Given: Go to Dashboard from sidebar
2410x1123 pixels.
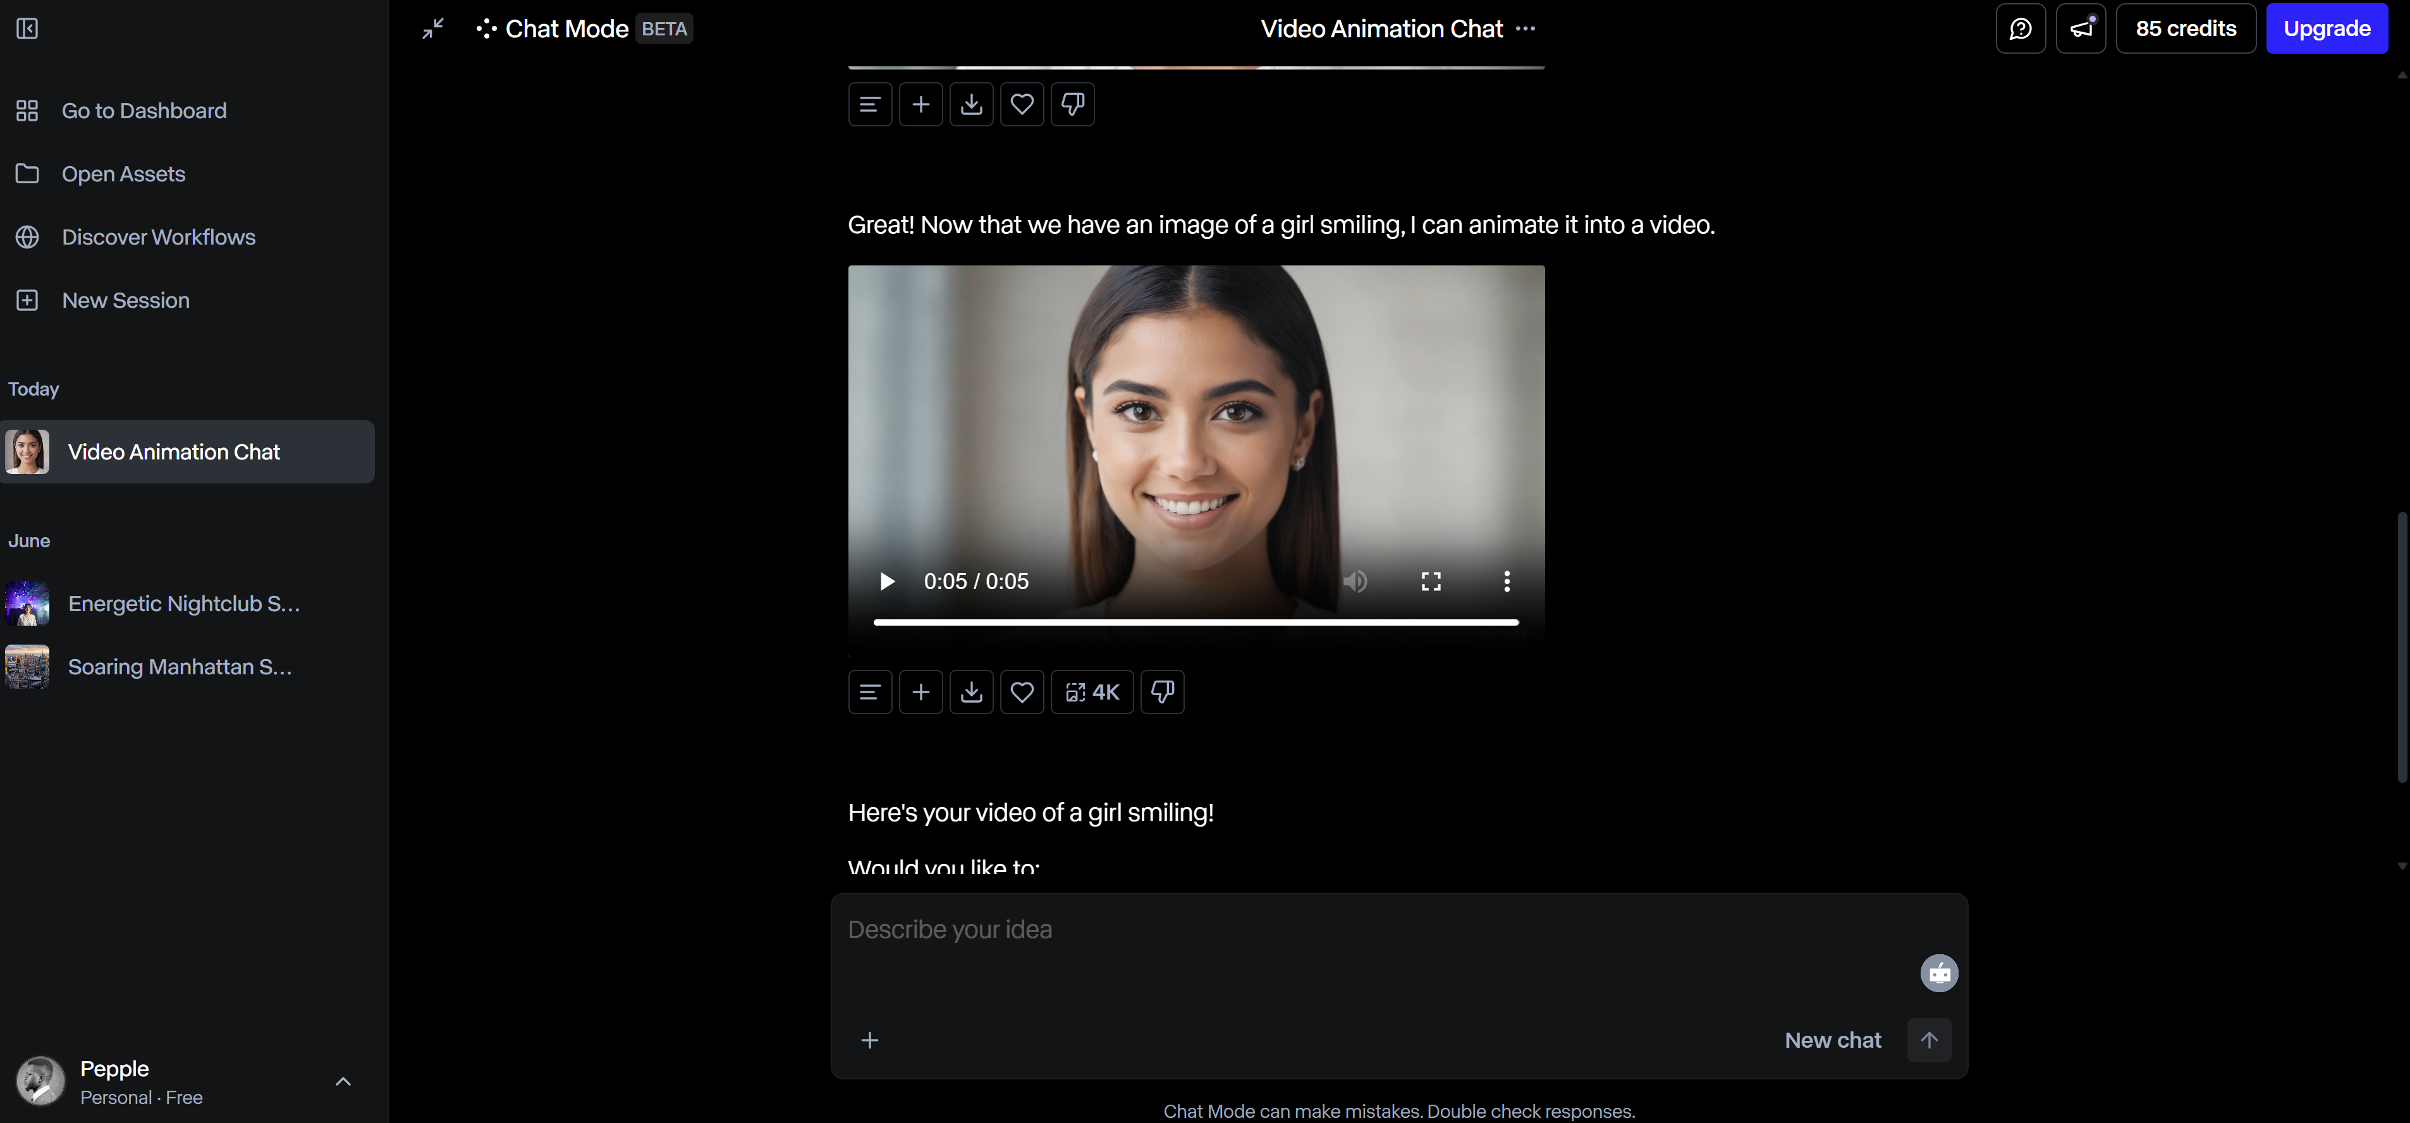Looking at the screenshot, I should click(x=143, y=111).
